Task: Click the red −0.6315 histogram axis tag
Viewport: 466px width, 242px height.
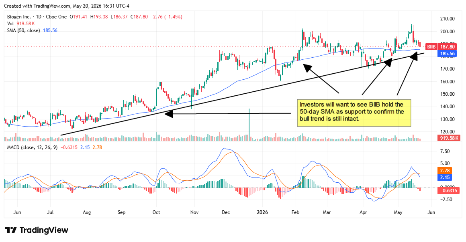Action: [449, 190]
